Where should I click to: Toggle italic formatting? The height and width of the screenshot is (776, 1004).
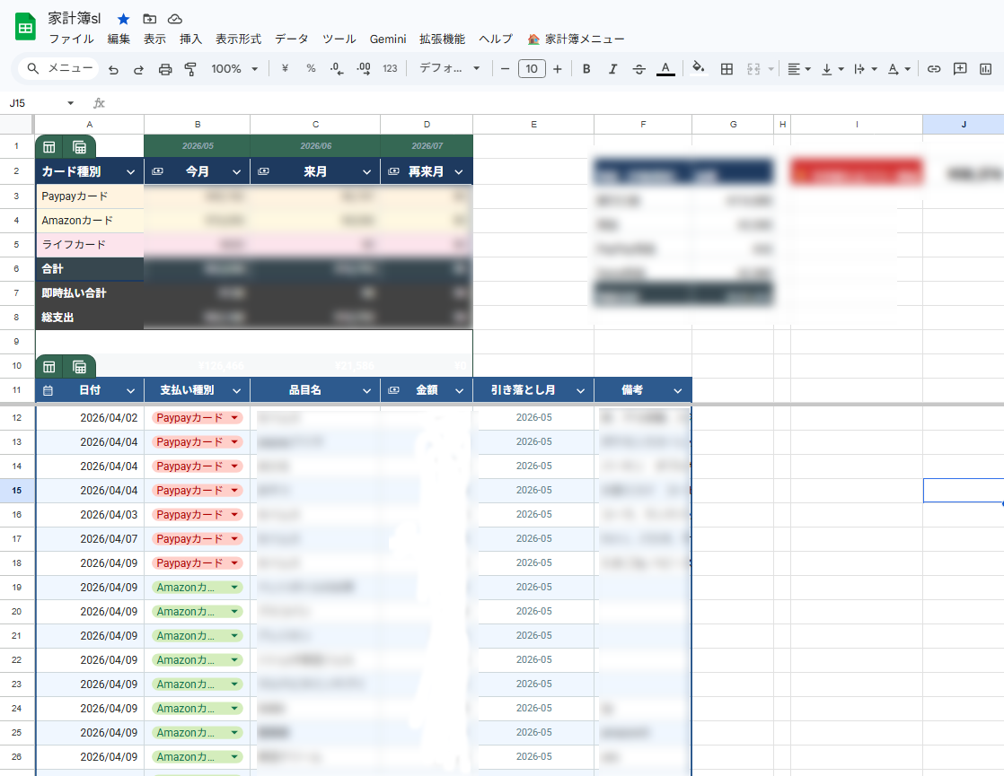tap(612, 69)
